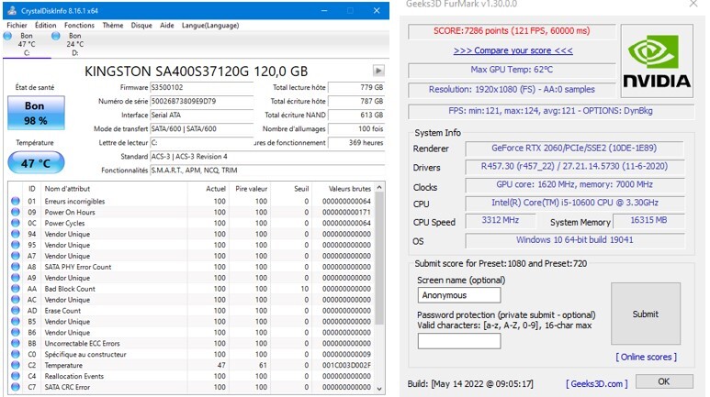Click the status orb for Temperature attribute row
The width and height of the screenshot is (710, 397).
click(x=14, y=365)
